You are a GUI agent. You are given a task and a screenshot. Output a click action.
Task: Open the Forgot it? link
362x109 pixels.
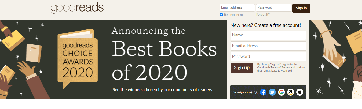coord(263,14)
